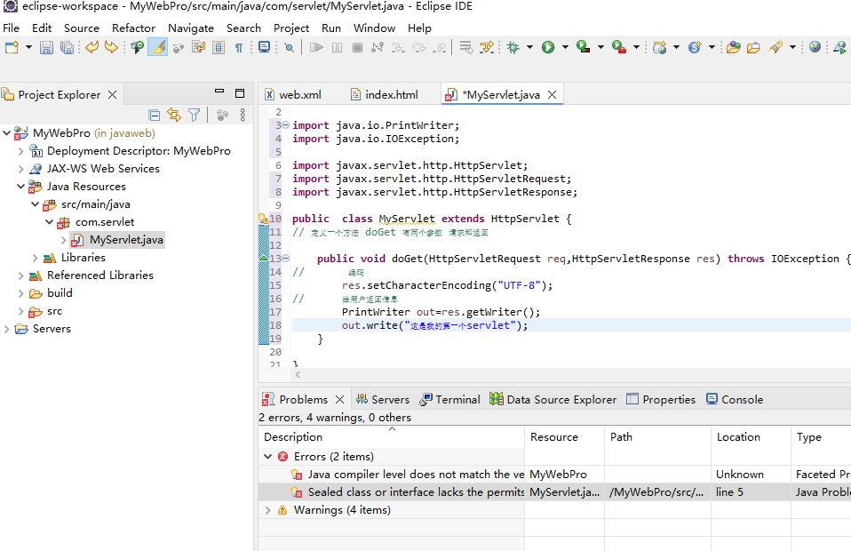Click the Redo forward arrow icon
Screen dimensions: 851x551
[x=111, y=48]
